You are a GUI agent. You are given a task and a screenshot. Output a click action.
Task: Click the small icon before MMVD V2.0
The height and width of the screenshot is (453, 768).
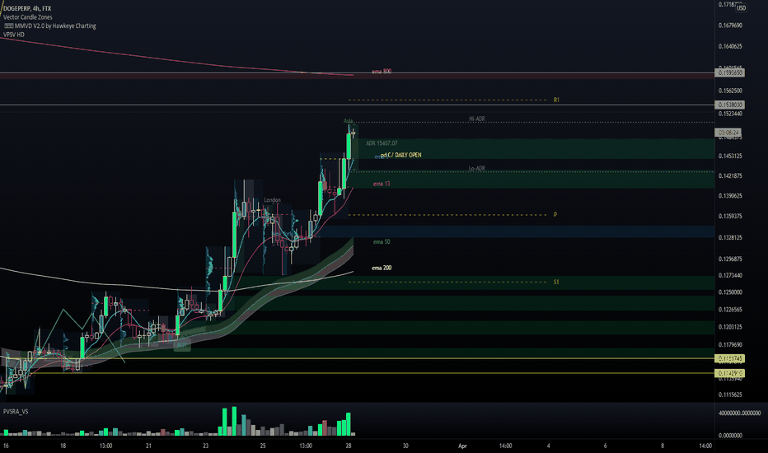pyautogui.click(x=8, y=26)
